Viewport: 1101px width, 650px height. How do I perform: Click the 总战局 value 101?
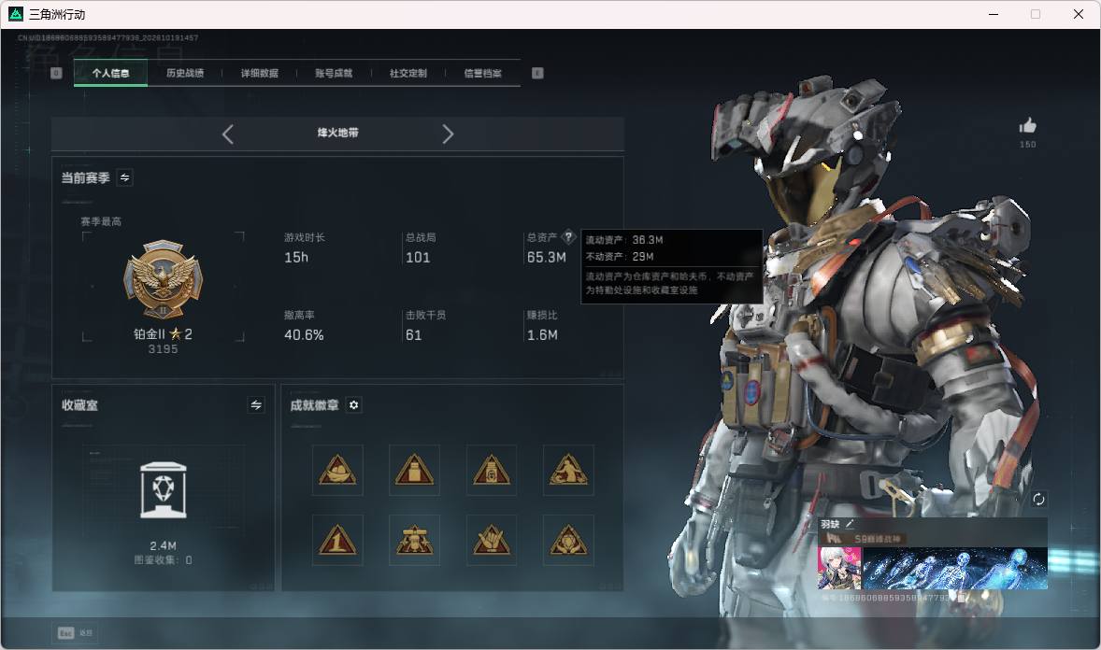pos(418,258)
